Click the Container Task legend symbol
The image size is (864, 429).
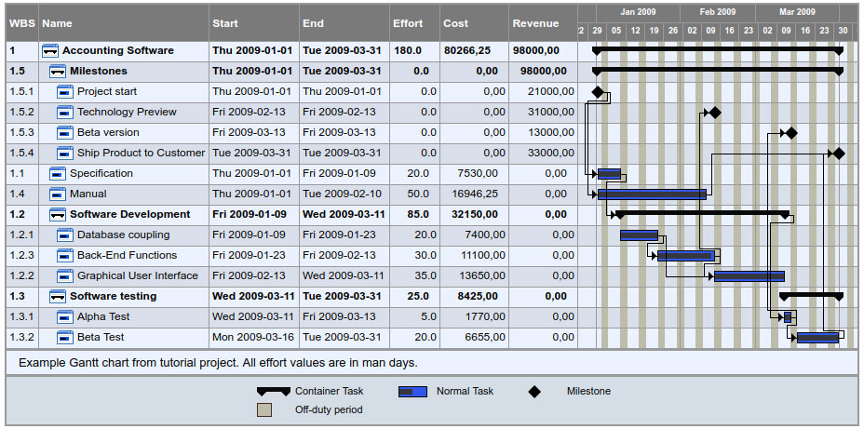coord(274,392)
